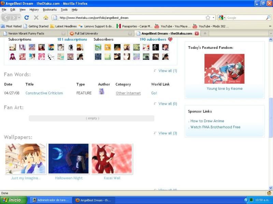Open the Edit menu
Screen dimensions: 273x204
[x=13, y=10]
